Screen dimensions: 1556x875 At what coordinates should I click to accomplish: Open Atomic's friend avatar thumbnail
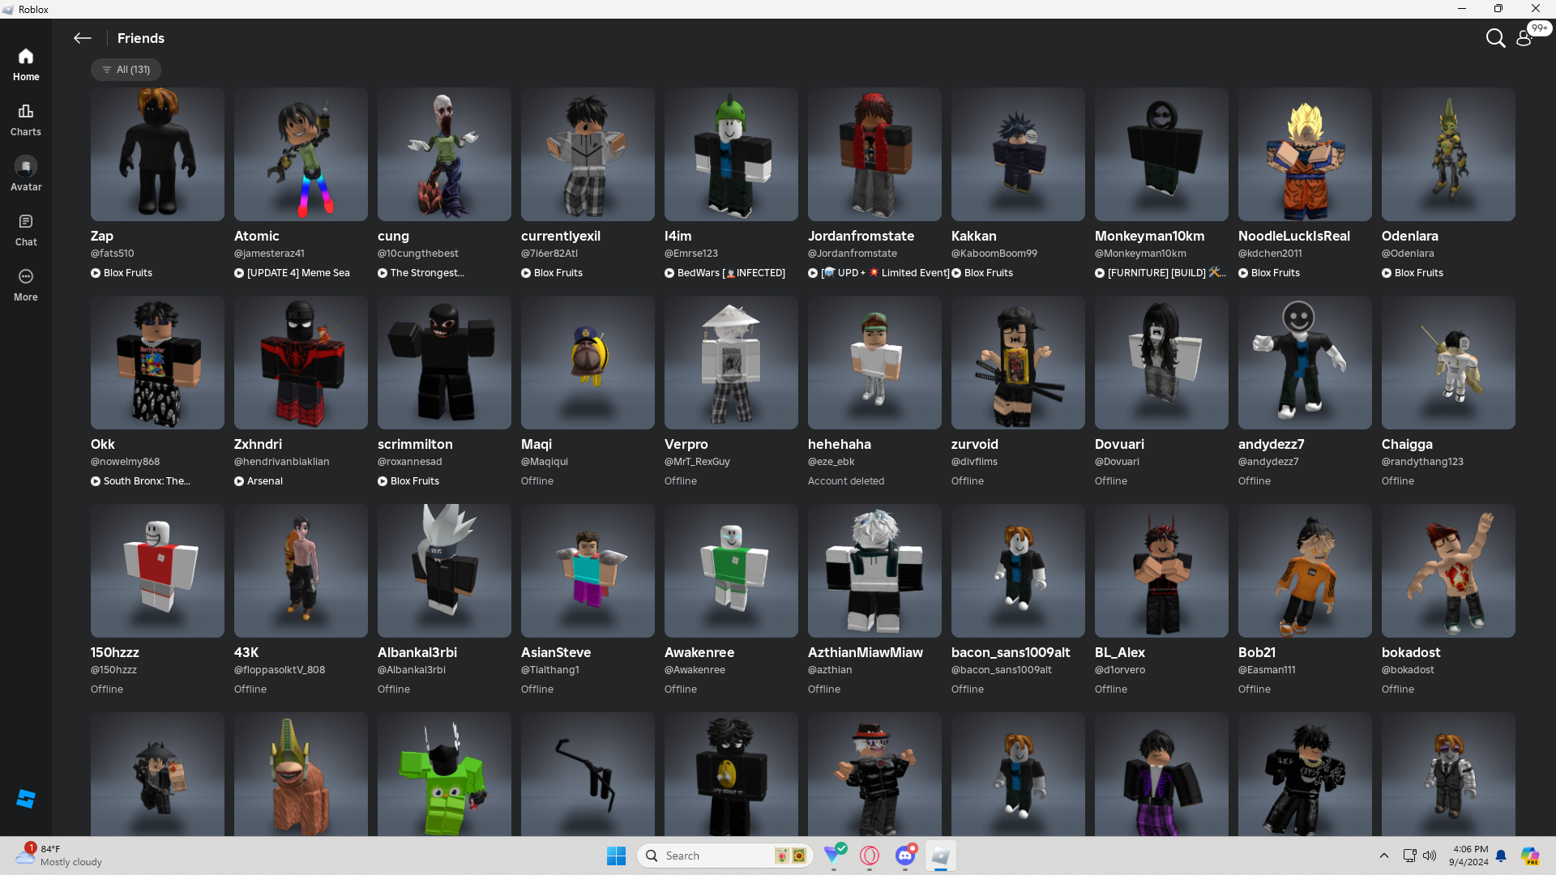[301, 154]
